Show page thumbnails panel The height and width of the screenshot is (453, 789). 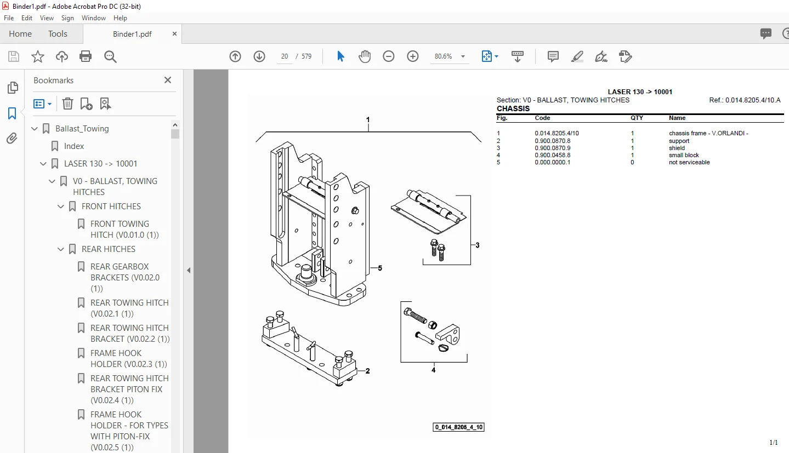(12, 88)
